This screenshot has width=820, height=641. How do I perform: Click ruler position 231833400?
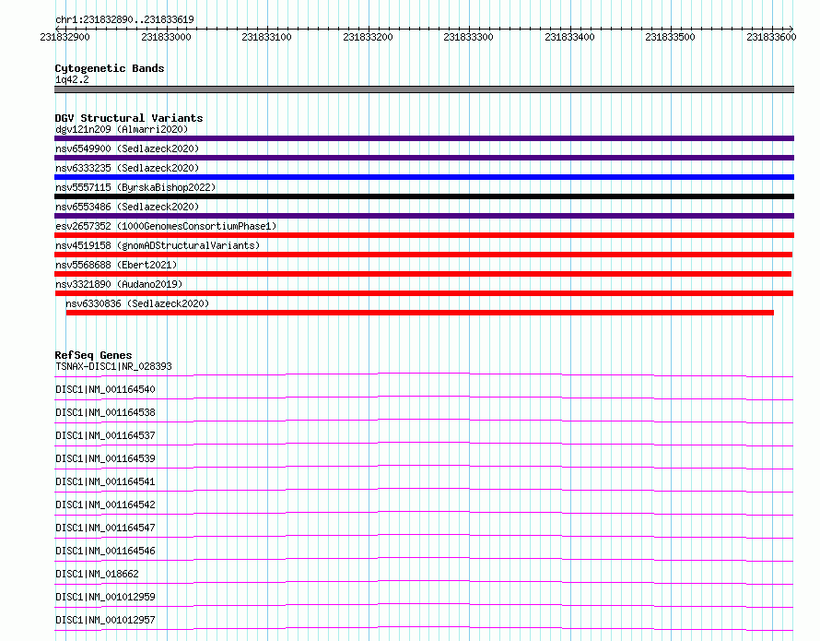click(x=569, y=37)
